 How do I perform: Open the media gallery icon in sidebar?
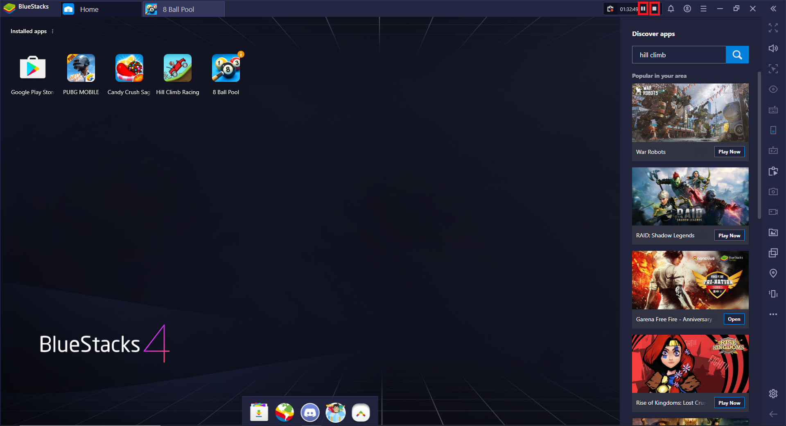point(773,232)
